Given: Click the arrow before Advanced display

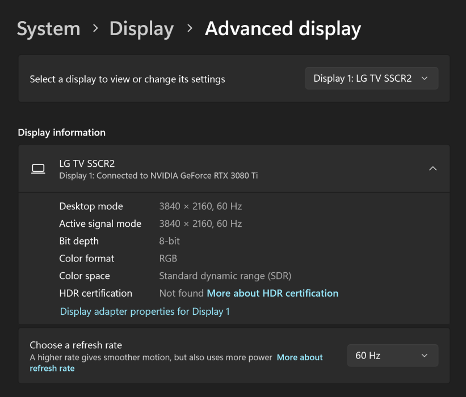Looking at the screenshot, I should pyautogui.click(x=190, y=29).
